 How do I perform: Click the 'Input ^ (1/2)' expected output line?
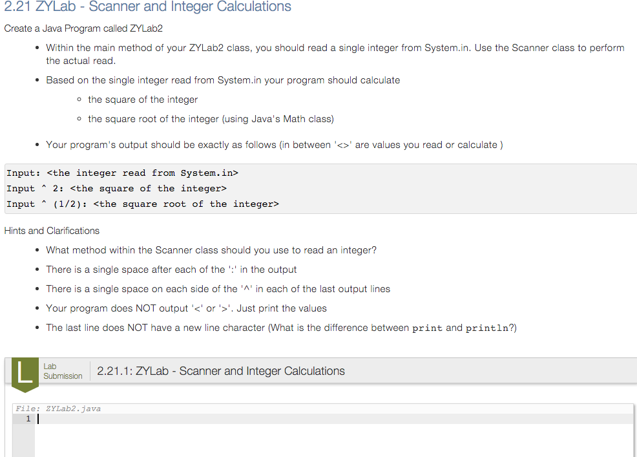pyautogui.click(x=143, y=204)
